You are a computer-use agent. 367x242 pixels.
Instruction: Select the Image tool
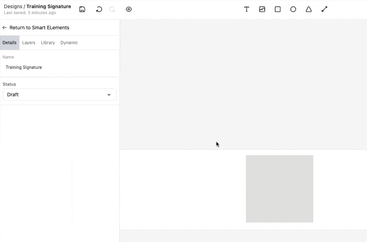click(x=262, y=9)
